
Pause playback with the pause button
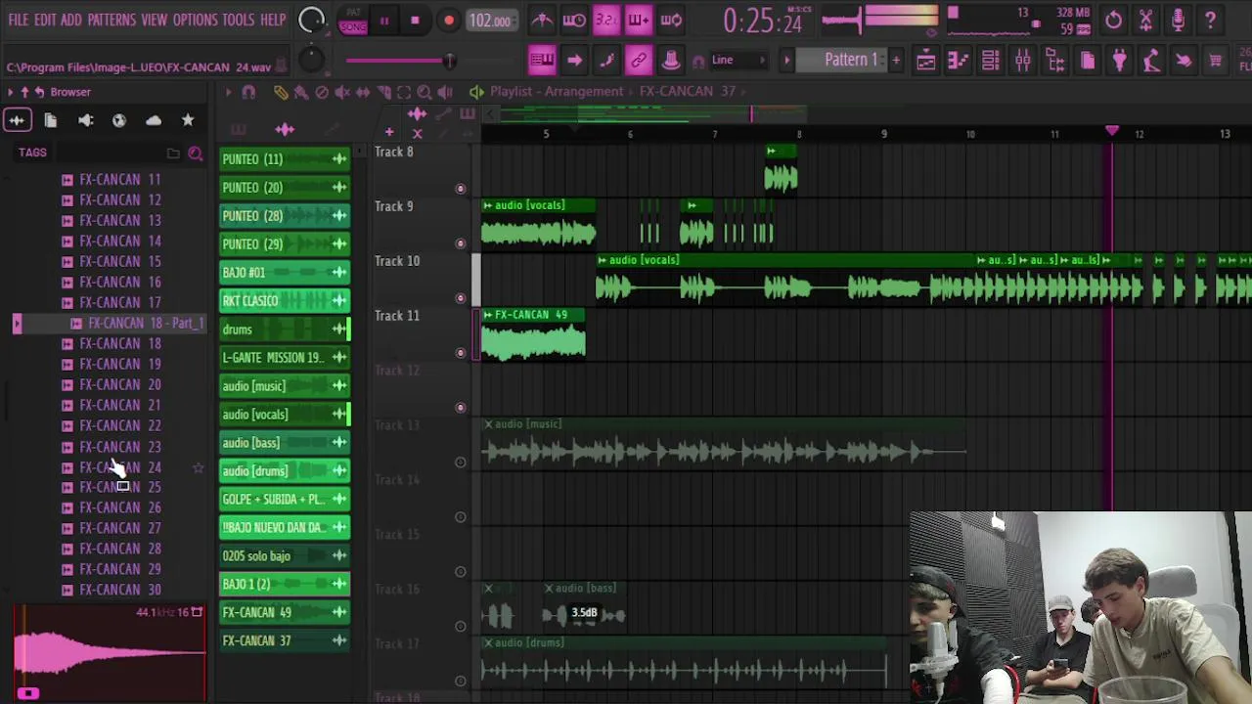pyautogui.click(x=384, y=21)
